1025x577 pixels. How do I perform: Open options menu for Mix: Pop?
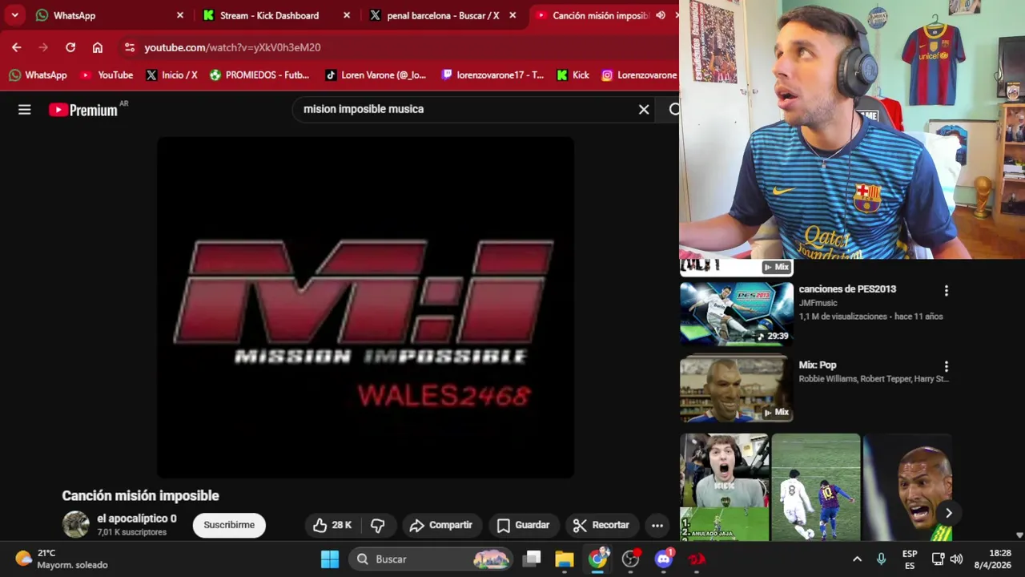click(x=947, y=366)
